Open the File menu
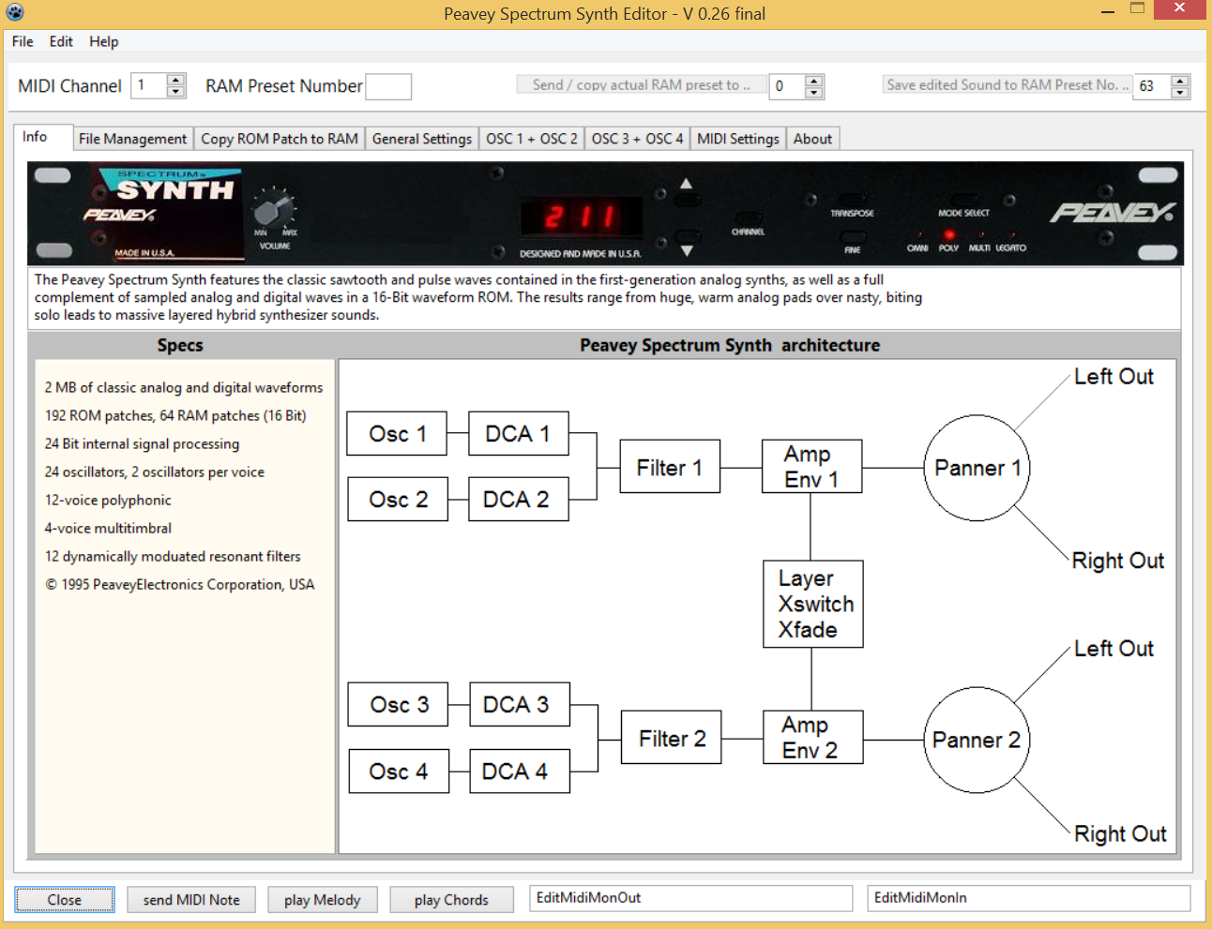The image size is (1212, 929). (23, 41)
